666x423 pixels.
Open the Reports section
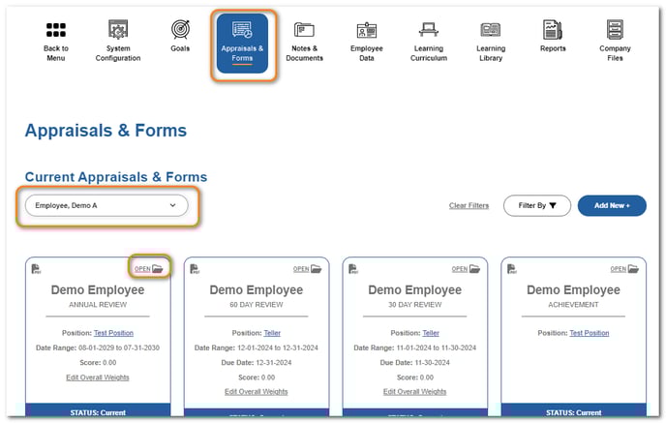552,30
